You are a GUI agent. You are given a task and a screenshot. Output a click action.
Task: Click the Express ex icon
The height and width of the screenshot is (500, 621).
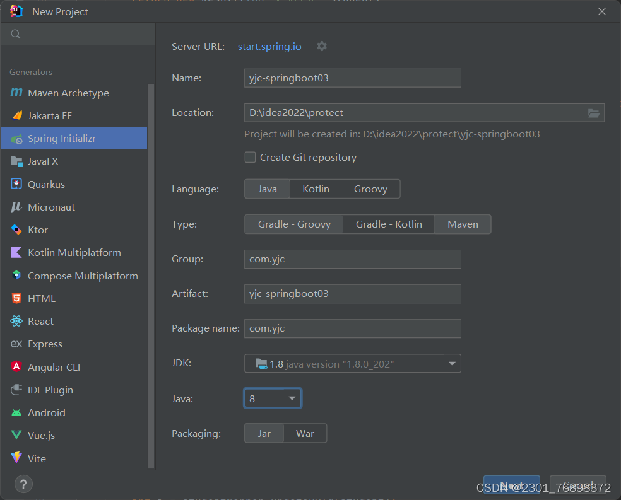tap(16, 344)
